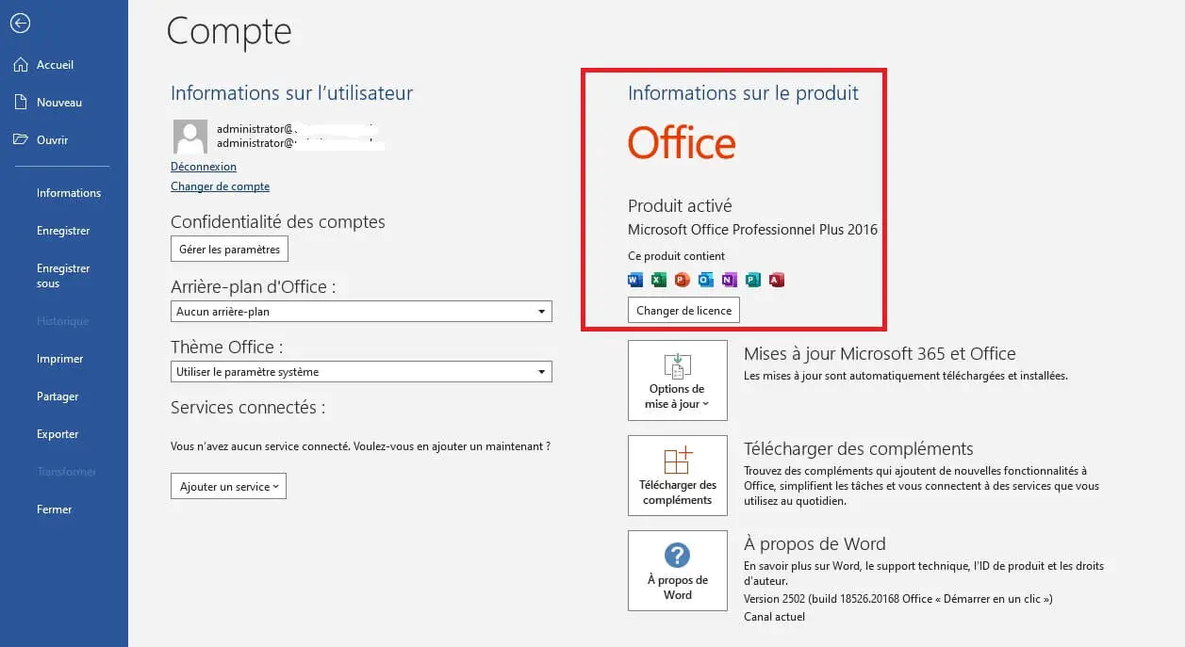Click the Publisher app icon

coord(753,280)
